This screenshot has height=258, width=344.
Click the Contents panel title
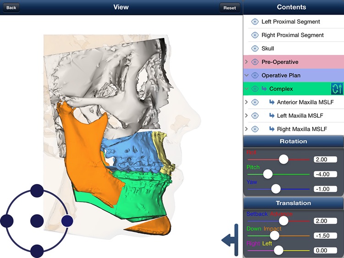pyautogui.click(x=291, y=7)
